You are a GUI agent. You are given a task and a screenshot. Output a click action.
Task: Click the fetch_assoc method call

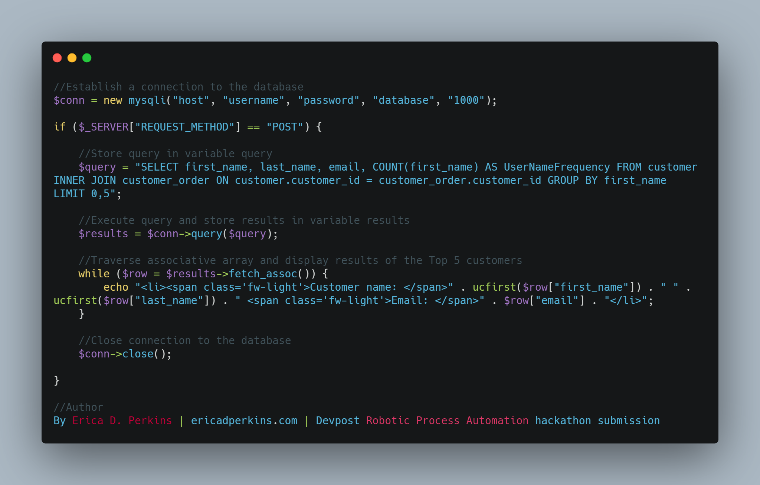pyautogui.click(x=263, y=274)
